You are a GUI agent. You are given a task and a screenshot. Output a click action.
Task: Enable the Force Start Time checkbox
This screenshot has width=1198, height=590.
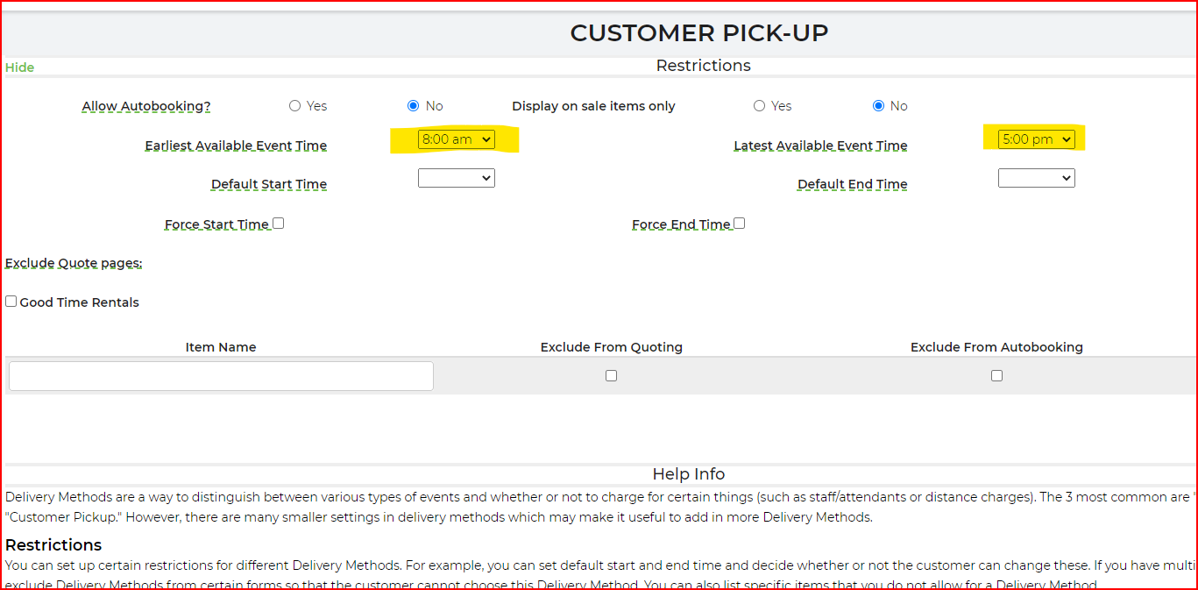(278, 224)
